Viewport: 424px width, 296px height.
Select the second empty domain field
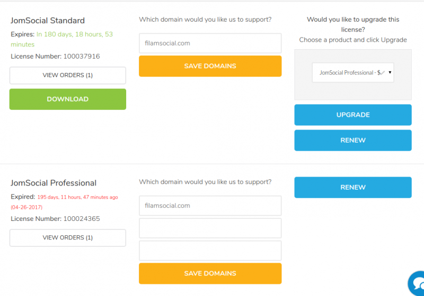(x=210, y=228)
